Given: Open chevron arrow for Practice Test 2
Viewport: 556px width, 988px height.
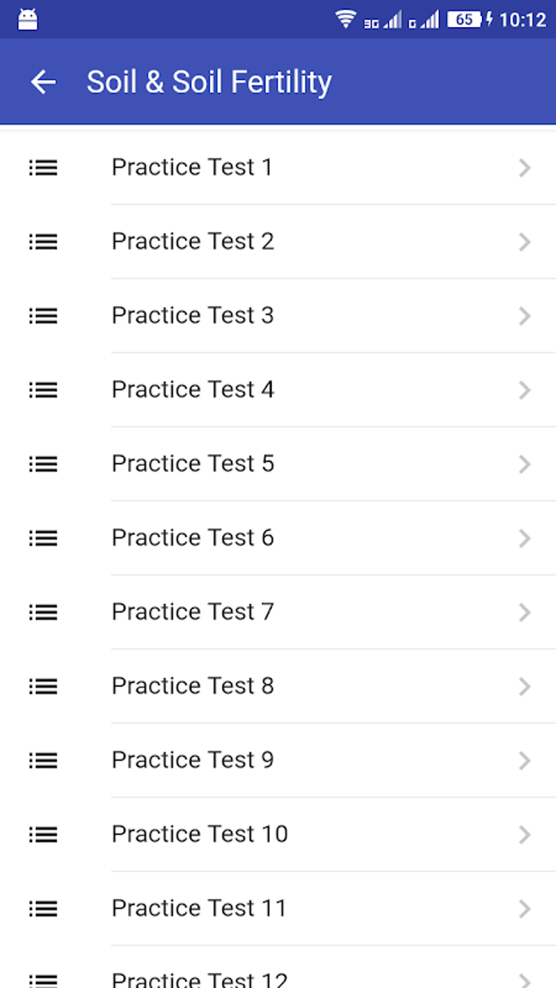Looking at the screenshot, I should pyautogui.click(x=524, y=242).
